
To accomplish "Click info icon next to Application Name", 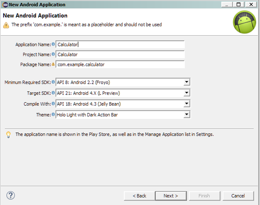I will click(x=53, y=44).
